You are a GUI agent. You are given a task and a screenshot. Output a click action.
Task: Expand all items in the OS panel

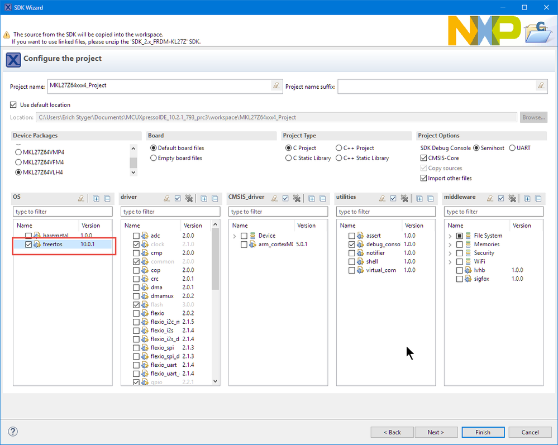pyautogui.click(x=96, y=198)
